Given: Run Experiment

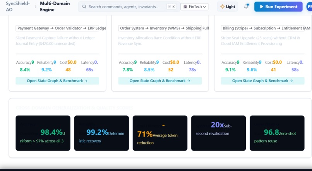Looking at the screenshot, I should click(x=278, y=7).
